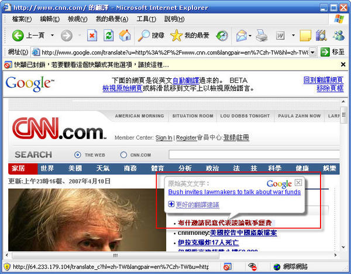
Task: Open 美國控告中國盜版檔案 headline link
Action: pos(243,233)
